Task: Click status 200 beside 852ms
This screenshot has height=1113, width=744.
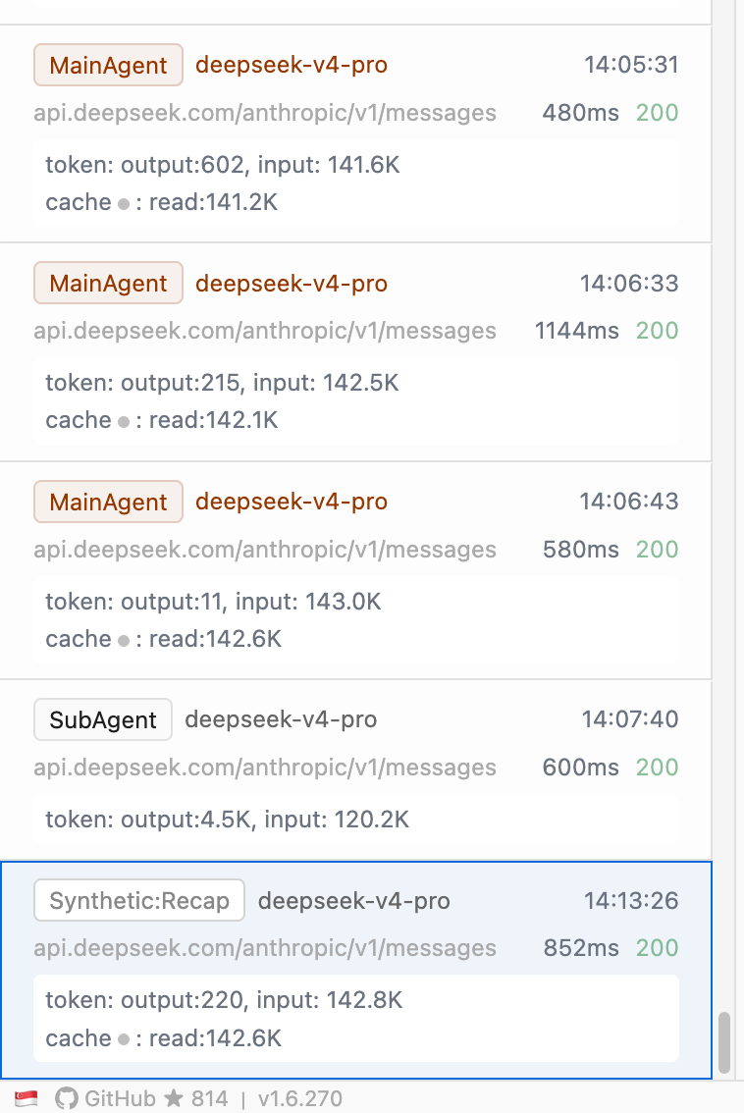Action: (x=658, y=948)
